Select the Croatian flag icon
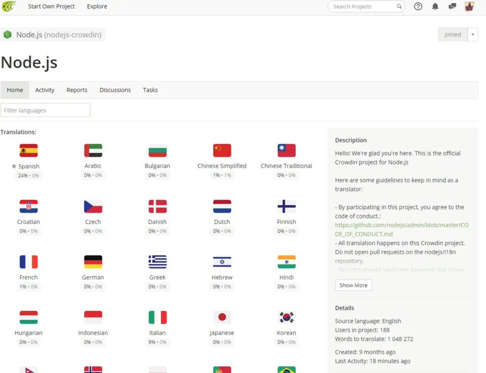This screenshot has width=486, height=373. [x=28, y=206]
